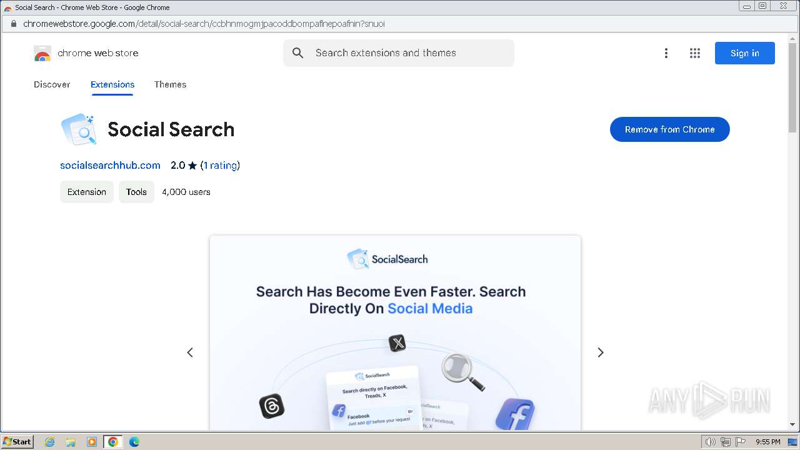Switch to the Extensions tab
Screen dimensions: 800x450
pyautogui.click(x=112, y=84)
